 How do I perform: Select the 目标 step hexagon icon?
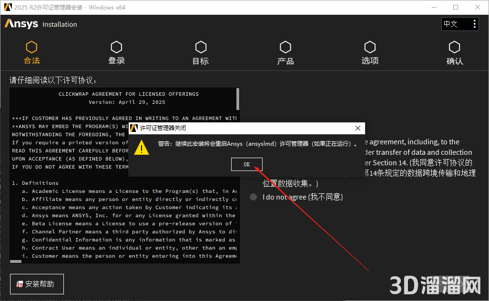[201, 47]
